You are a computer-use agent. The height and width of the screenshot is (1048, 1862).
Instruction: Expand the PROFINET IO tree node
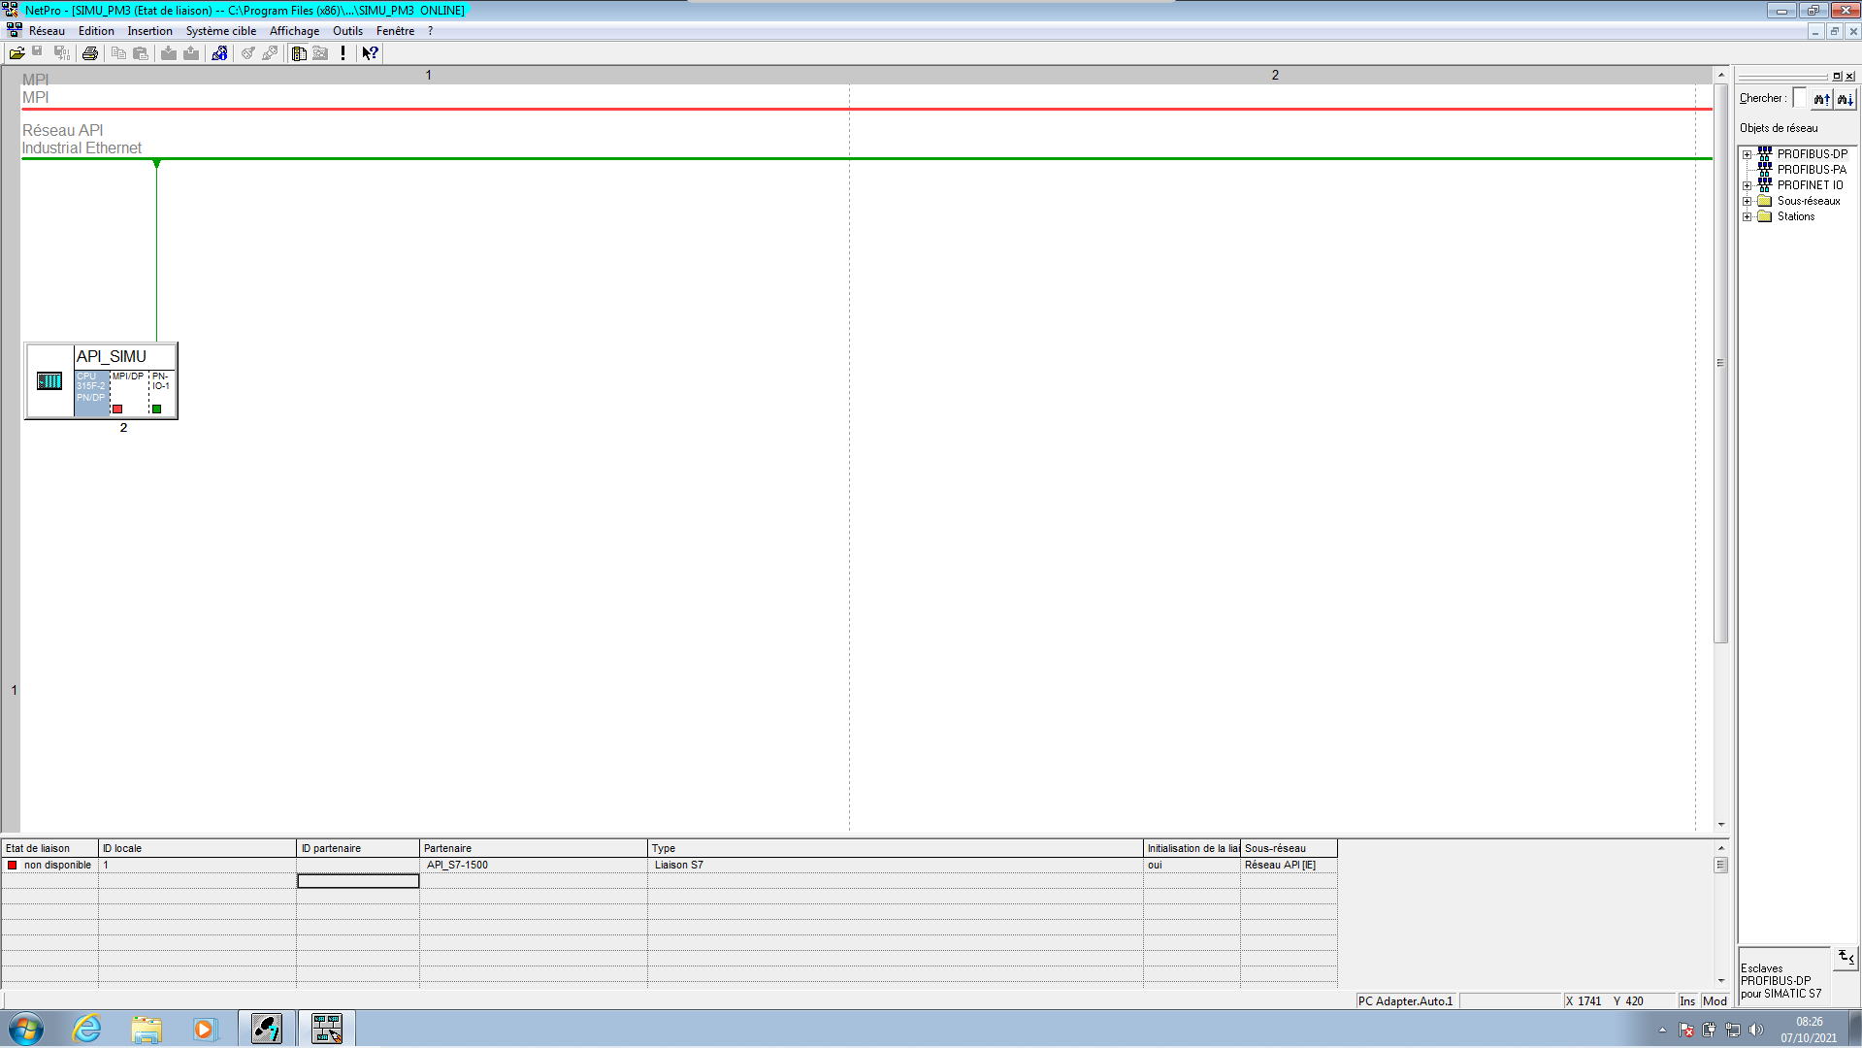(1747, 185)
